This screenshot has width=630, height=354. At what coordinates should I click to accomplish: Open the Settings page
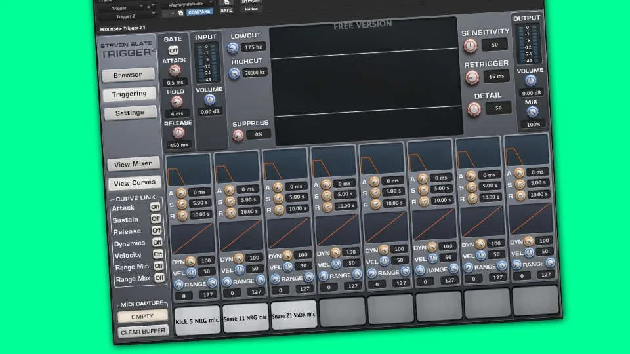[130, 113]
